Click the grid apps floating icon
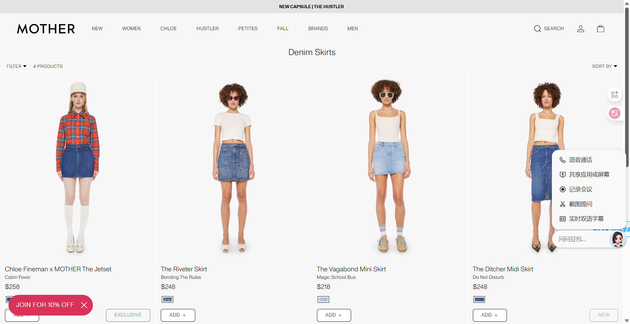 coord(615,94)
